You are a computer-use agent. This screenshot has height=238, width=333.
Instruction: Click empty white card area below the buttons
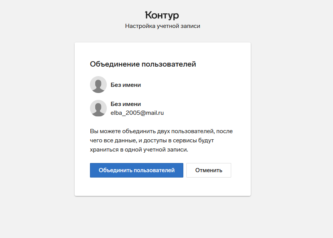(x=162, y=187)
